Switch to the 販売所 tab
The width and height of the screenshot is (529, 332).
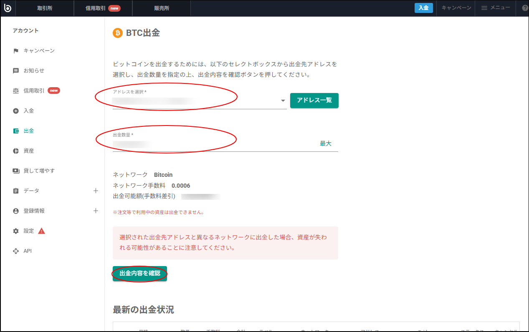tap(162, 8)
